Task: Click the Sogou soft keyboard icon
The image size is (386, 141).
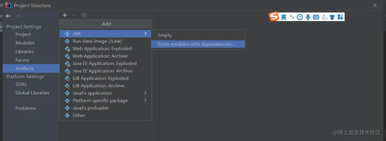Action: 316,17
